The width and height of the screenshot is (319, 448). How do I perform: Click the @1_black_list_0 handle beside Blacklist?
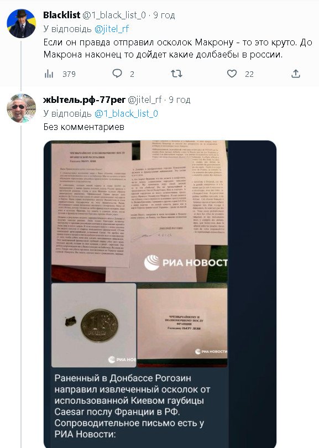click(x=114, y=15)
